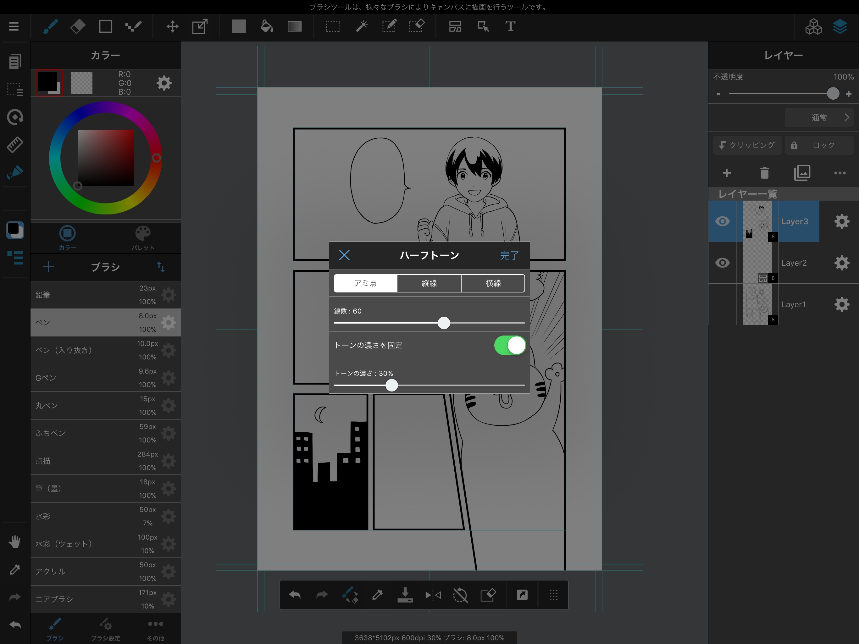Open the brush sort order menu
859x644 pixels.
click(161, 267)
